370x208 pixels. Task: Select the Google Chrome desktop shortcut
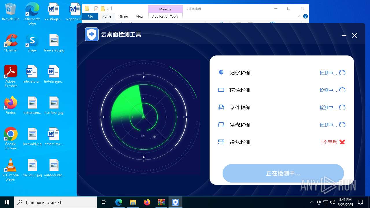click(x=11, y=139)
